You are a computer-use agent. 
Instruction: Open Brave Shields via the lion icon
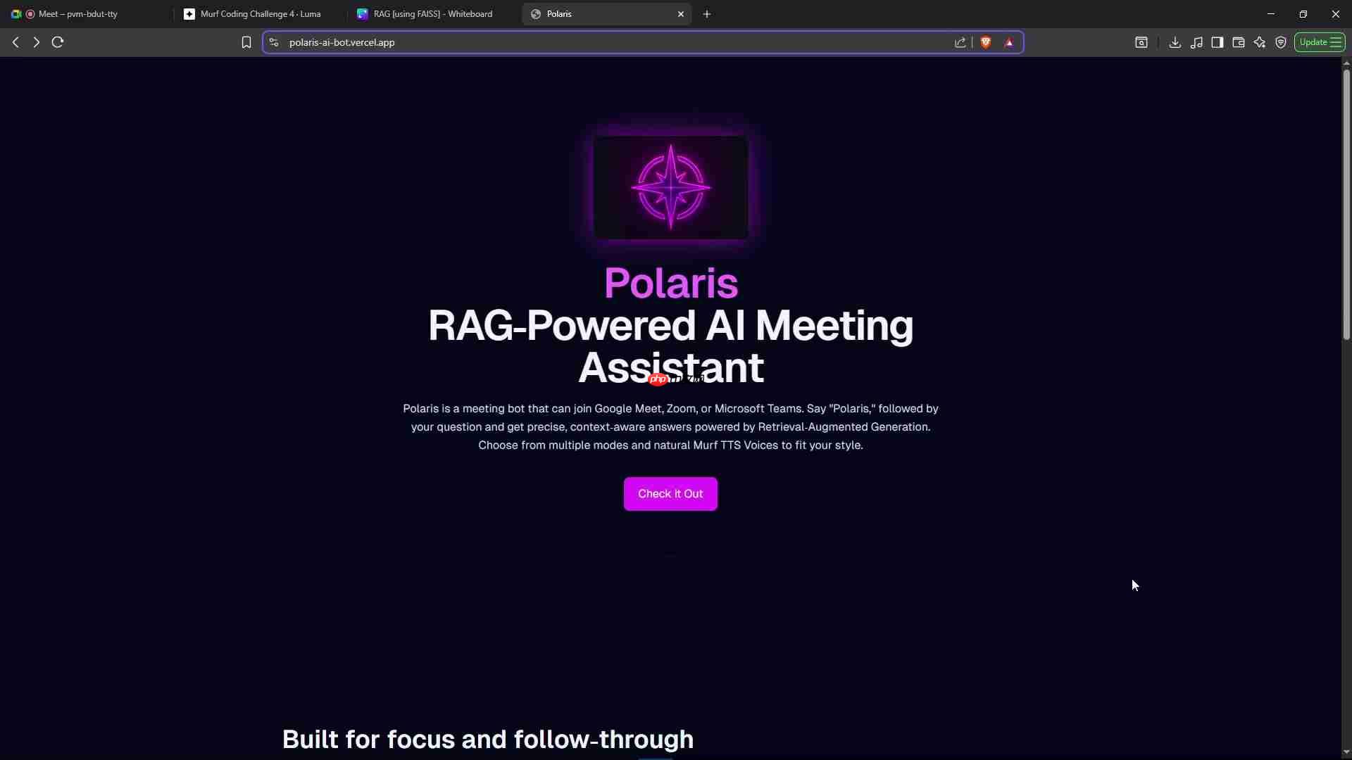986,42
